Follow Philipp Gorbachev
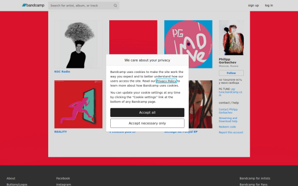The width and height of the screenshot is (298, 186). click(x=231, y=73)
